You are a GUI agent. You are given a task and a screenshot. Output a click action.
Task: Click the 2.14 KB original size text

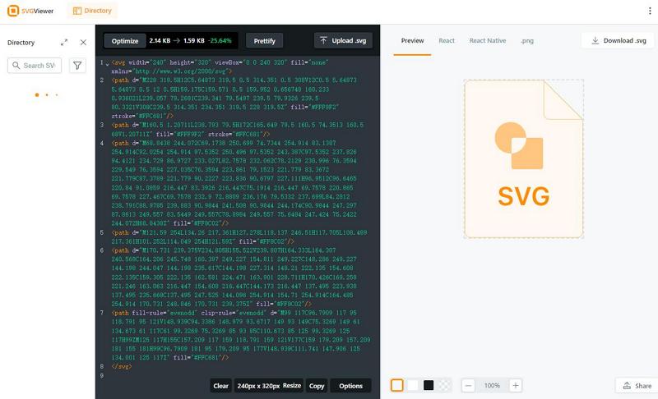[x=160, y=40]
